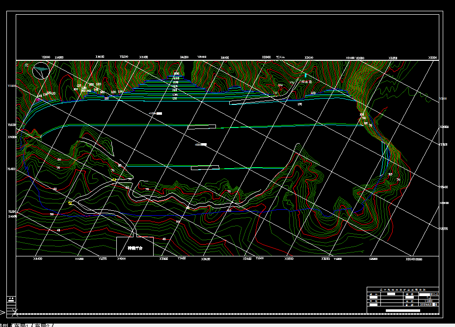Select the 转载平台 platform label
Image resolution: width=455 pixels, height=327 pixels.
pos(135,248)
